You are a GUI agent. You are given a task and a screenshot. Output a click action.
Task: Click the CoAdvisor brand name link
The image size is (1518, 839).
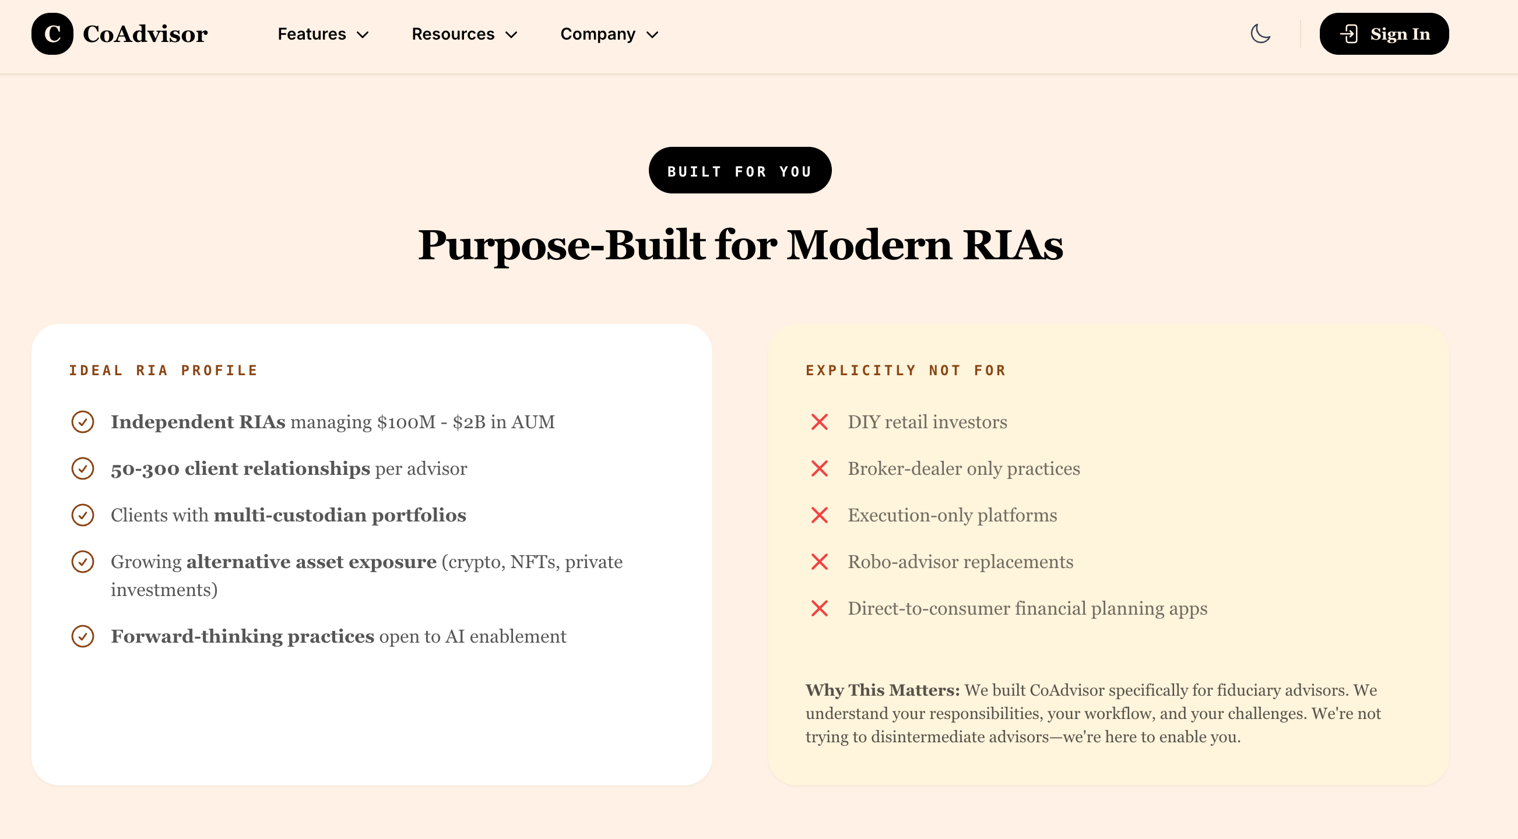point(145,34)
